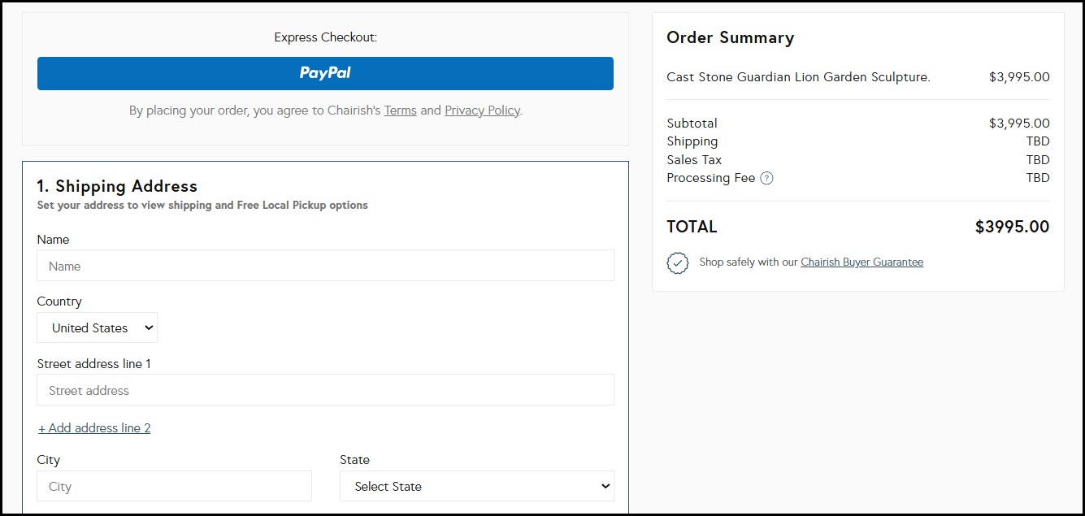This screenshot has width=1085, height=516.
Task: Click the Sales Tax TBD value
Action: coord(1038,160)
